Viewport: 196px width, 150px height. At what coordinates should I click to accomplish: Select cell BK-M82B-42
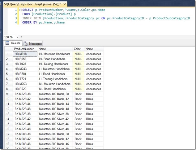click(x=25, y=99)
